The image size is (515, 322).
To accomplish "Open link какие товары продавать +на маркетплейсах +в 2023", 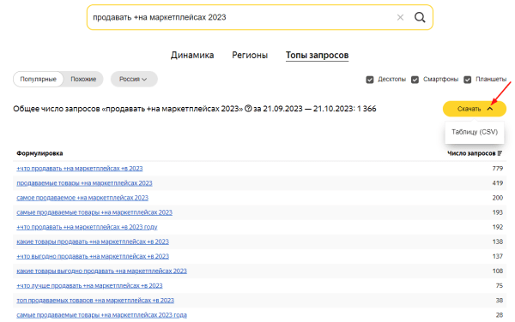I will tap(93, 241).
